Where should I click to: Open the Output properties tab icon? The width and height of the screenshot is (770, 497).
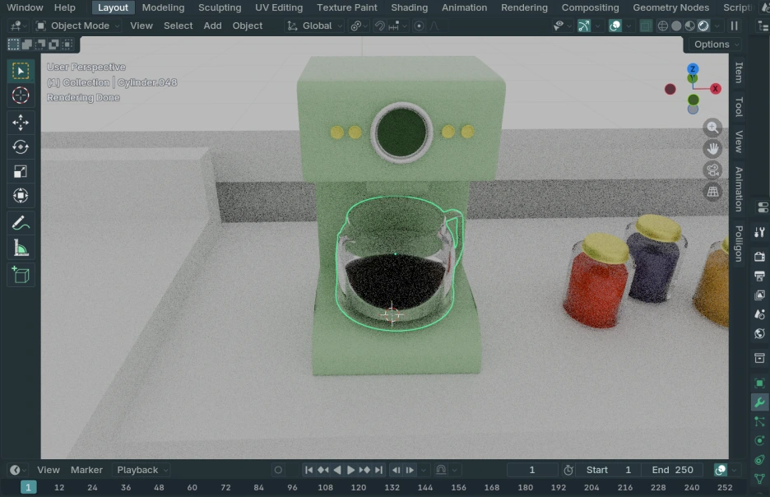coord(759,276)
